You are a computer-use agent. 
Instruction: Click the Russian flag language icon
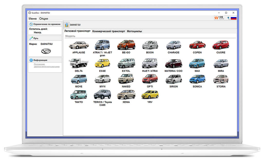[x=233, y=18]
